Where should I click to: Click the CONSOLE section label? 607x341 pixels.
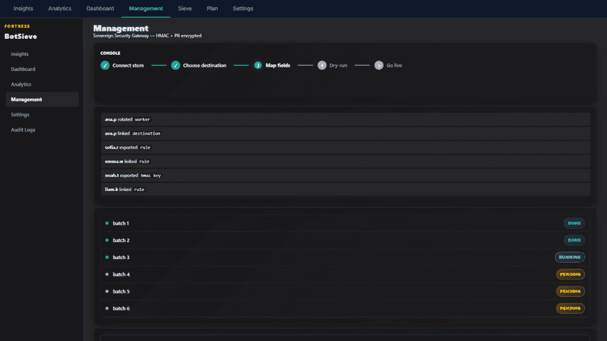point(110,53)
